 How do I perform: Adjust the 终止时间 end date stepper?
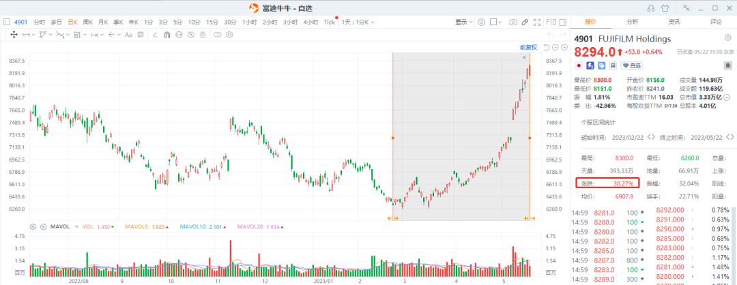coord(730,137)
